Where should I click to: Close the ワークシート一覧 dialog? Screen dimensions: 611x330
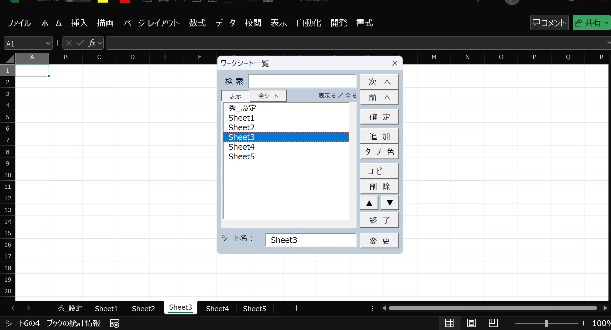pos(395,63)
